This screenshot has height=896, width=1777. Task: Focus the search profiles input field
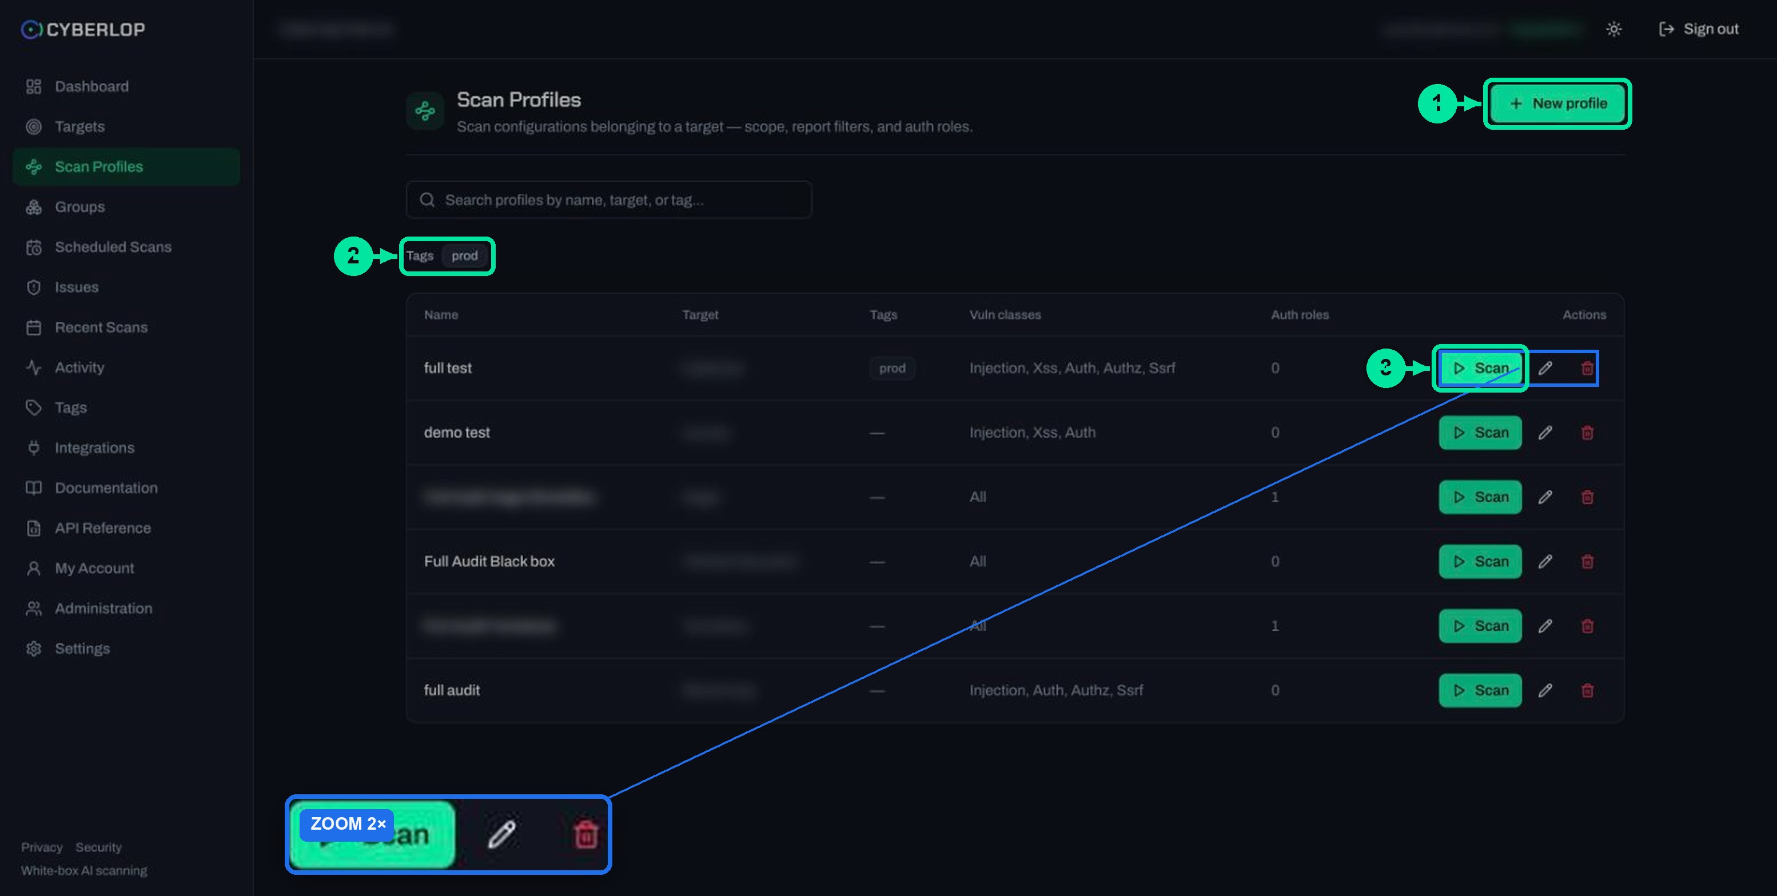tap(609, 200)
